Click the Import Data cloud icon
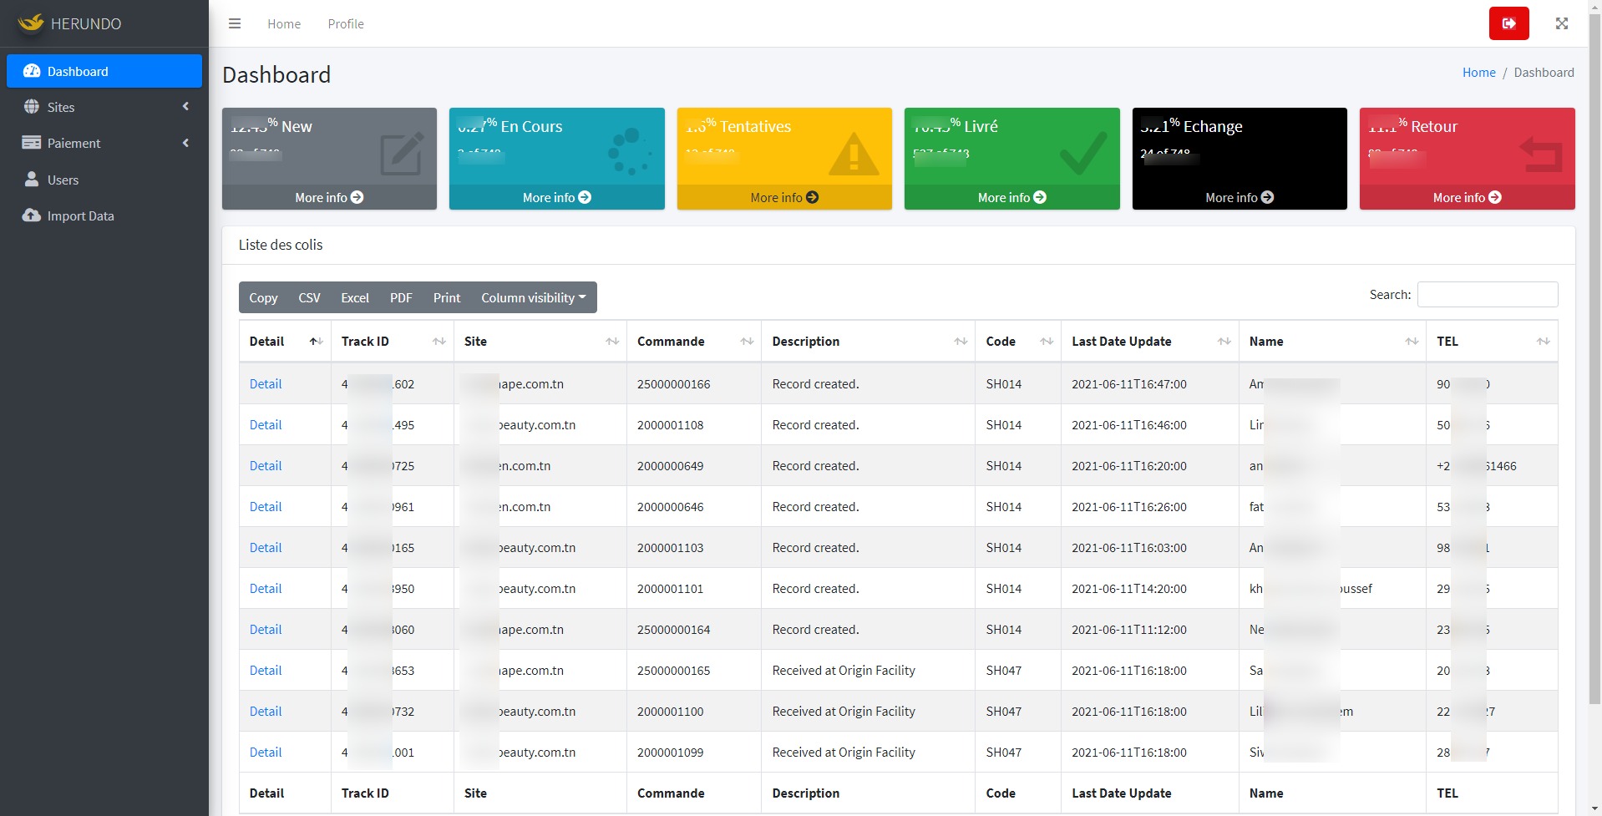This screenshot has height=816, width=1602. click(x=32, y=215)
